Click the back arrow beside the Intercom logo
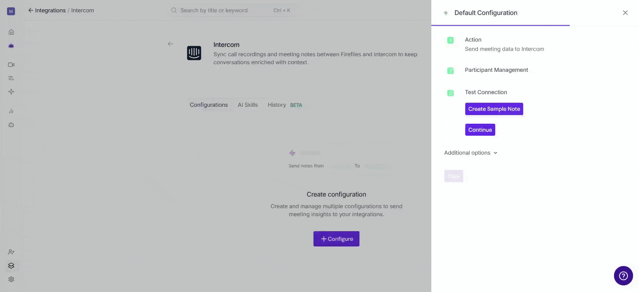 [x=170, y=44]
